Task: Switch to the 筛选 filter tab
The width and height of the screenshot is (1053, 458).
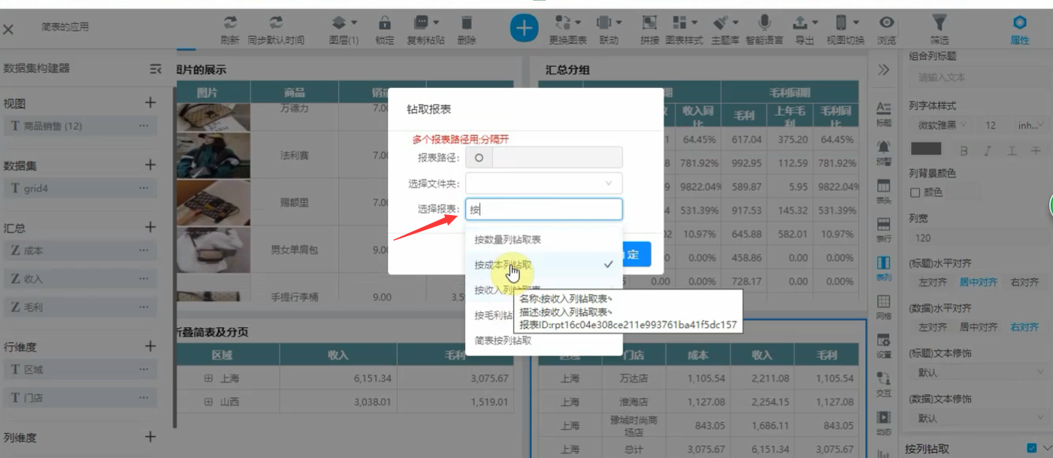Action: pyautogui.click(x=940, y=29)
